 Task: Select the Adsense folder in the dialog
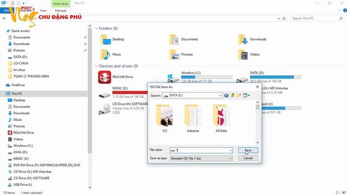pyautogui.click(x=193, y=116)
